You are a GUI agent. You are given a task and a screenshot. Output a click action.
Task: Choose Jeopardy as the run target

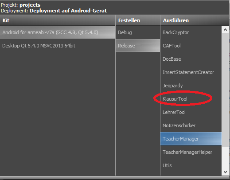click(191, 86)
